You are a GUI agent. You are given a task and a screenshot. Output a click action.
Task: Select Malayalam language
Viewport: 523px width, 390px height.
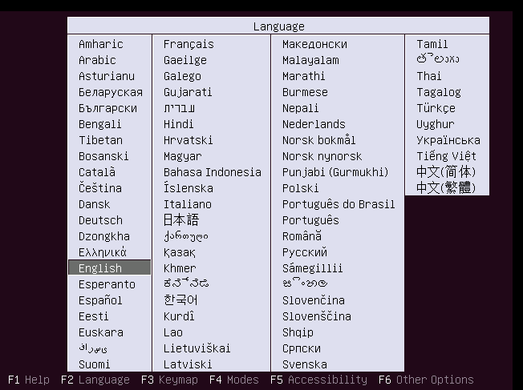(310, 60)
